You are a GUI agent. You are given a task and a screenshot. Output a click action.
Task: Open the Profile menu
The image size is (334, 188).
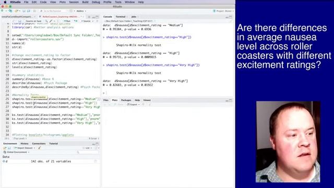(108, 2)
